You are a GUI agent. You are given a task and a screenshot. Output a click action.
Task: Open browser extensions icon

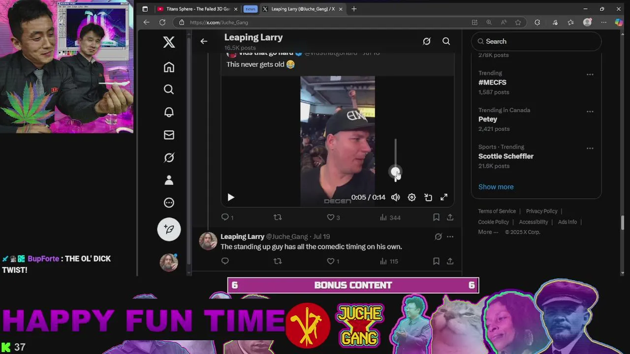point(537,22)
